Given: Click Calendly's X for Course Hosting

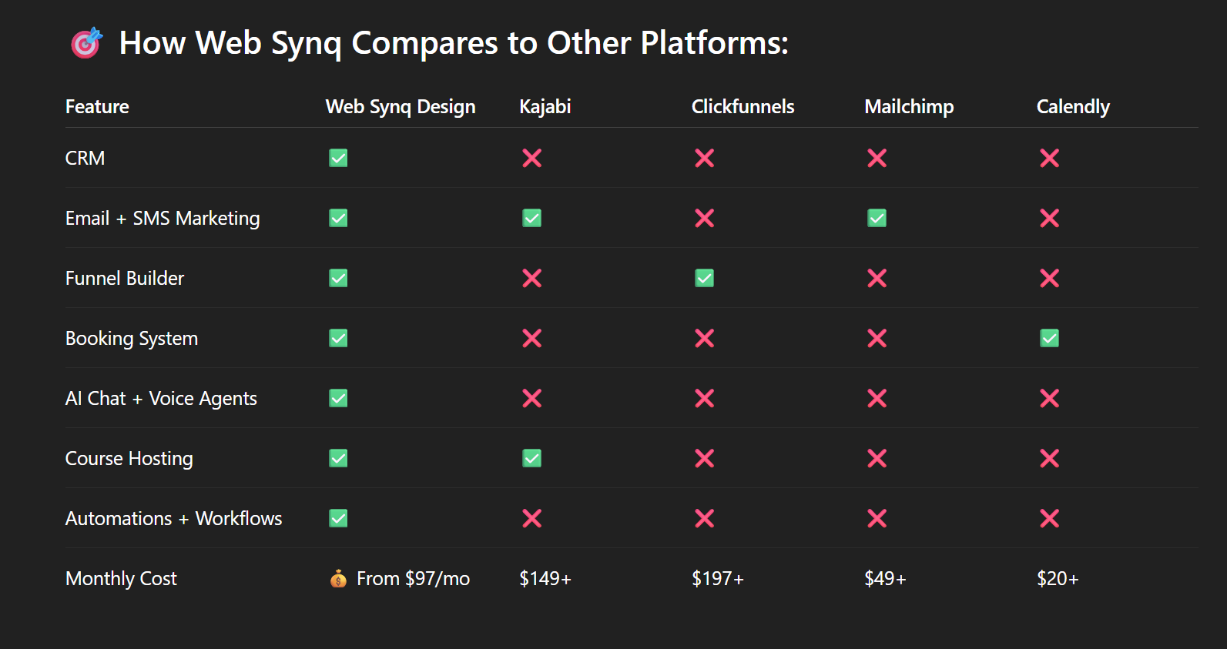Looking at the screenshot, I should 1050,458.
